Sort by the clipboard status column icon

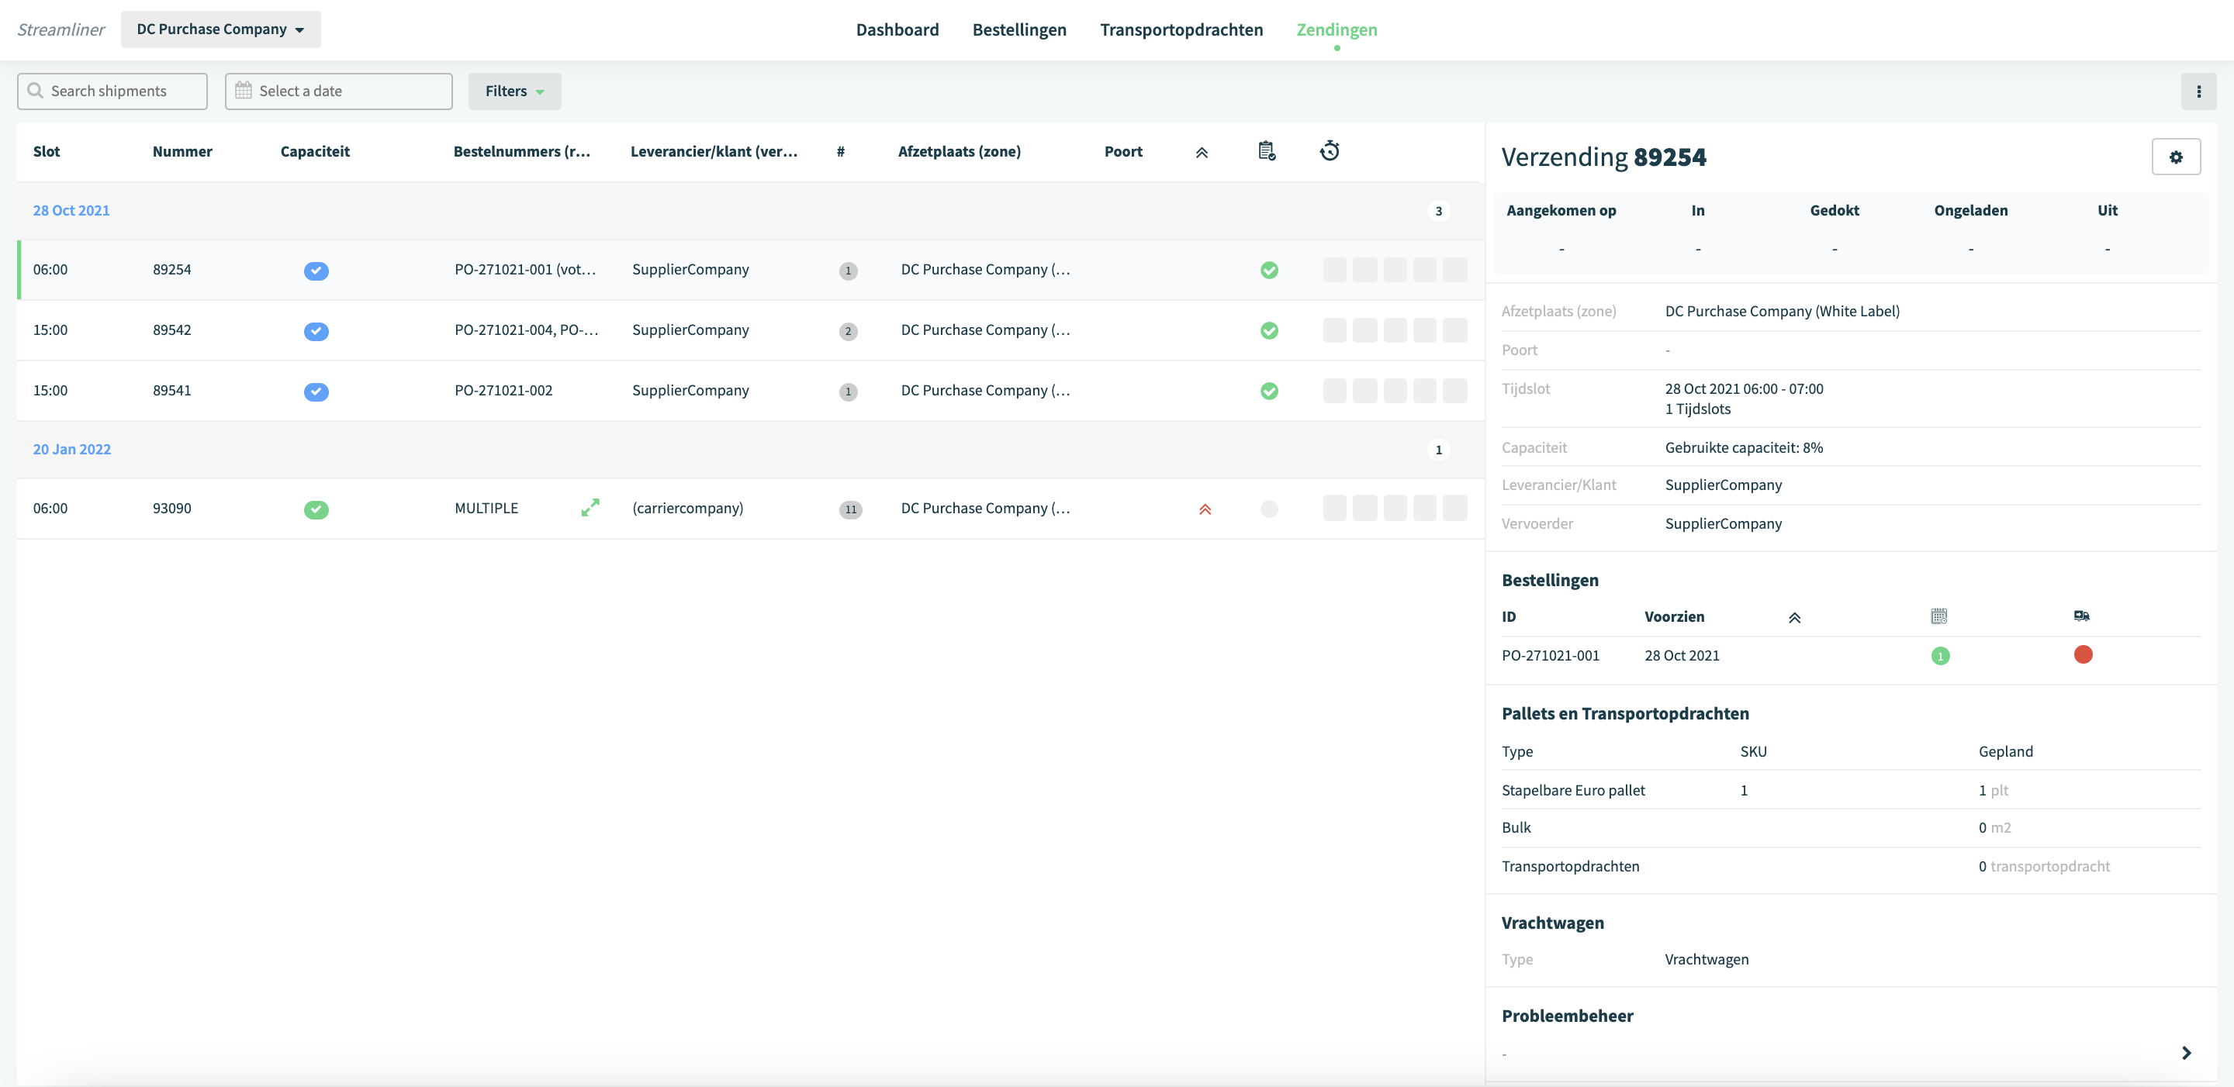(1266, 151)
